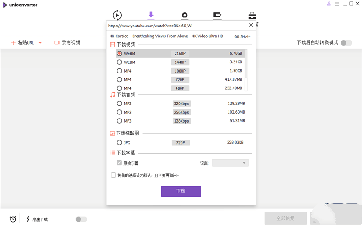Open the Convert tab icon
The image size is (362, 228).
117,15
